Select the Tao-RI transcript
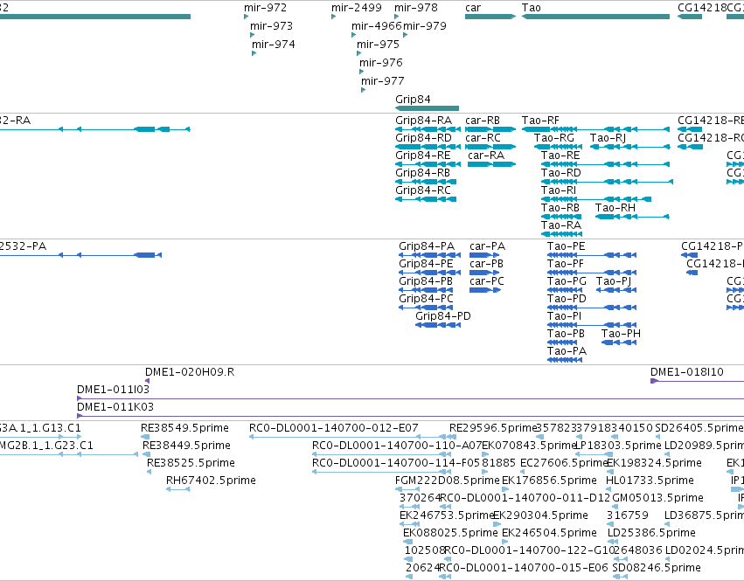 596,199
